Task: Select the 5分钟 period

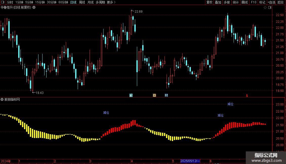Action: pos(29,2)
